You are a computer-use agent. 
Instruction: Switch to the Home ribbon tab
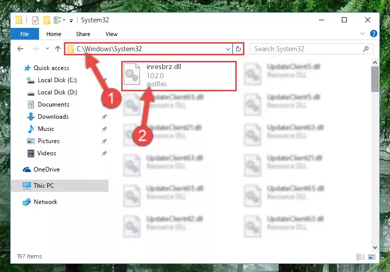tap(53, 34)
